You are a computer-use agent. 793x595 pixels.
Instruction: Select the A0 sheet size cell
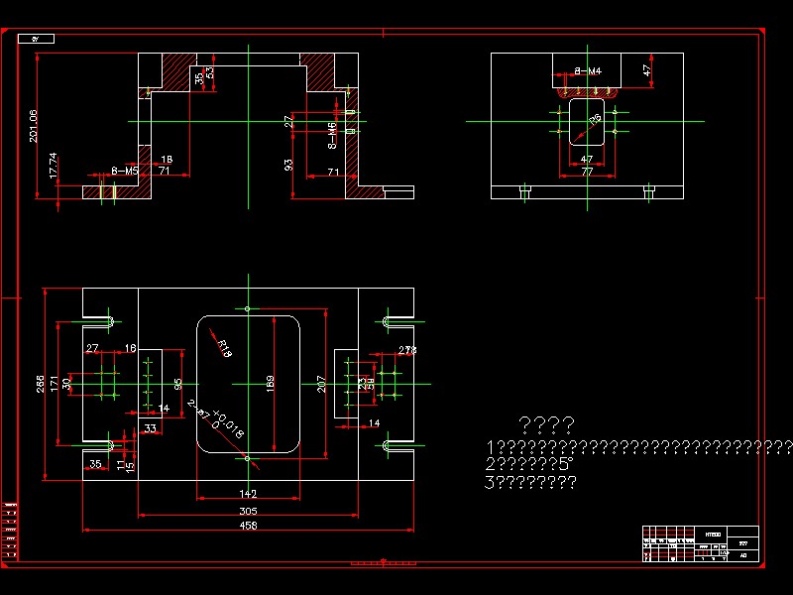tap(742, 555)
